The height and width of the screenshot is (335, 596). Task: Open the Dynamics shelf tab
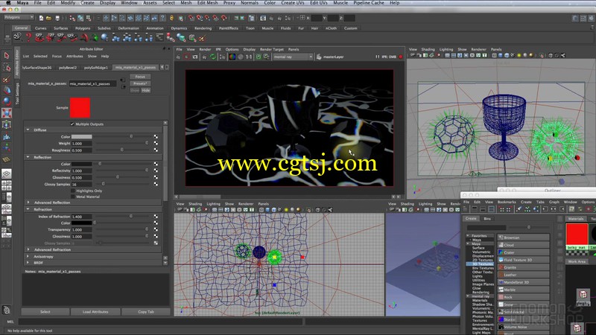(x=179, y=28)
